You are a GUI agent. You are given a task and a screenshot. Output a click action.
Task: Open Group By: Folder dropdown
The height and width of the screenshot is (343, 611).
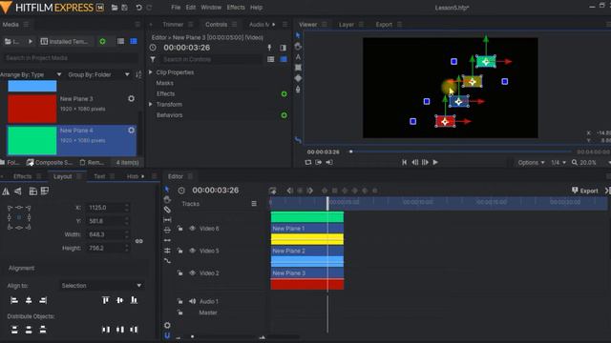(x=98, y=74)
